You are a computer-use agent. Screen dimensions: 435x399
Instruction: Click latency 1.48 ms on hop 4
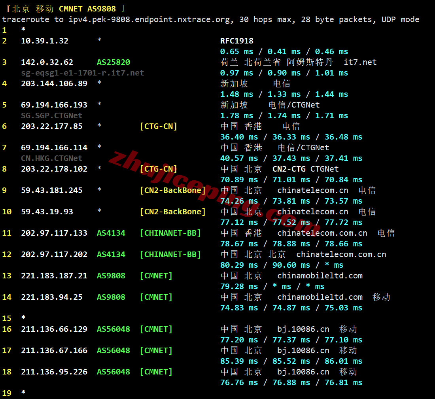(236, 95)
